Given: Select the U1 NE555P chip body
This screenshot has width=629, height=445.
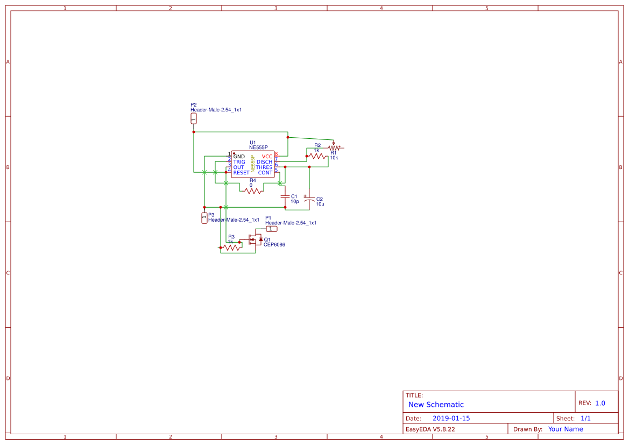Looking at the screenshot, I should point(253,164).
